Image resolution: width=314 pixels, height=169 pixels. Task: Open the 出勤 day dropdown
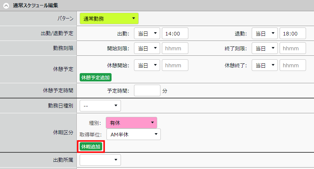point(147,34)
